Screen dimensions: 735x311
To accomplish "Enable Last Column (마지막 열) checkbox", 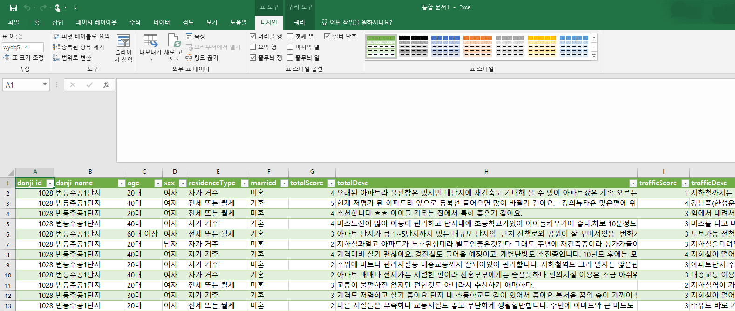I will click(290, 47).
